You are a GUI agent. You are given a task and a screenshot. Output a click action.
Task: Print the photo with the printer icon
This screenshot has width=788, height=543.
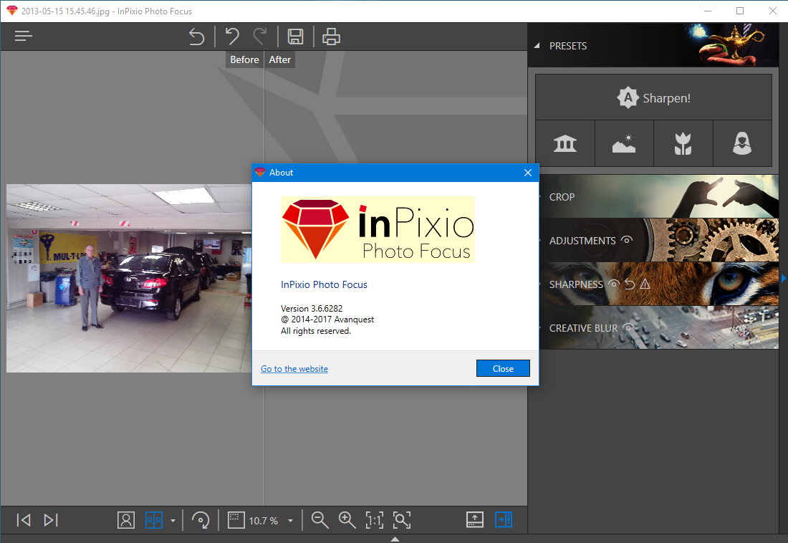(331, 37)
